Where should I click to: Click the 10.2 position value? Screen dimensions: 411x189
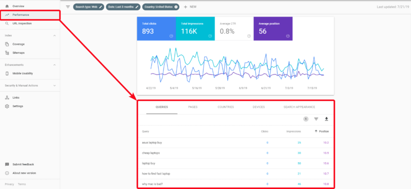click(326, 143)
